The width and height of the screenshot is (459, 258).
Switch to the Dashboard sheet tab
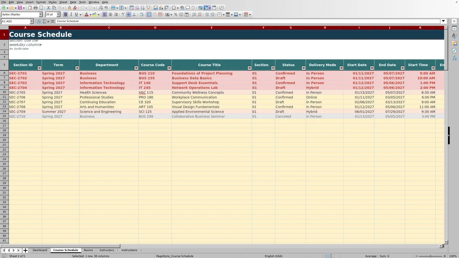[40, 250]
